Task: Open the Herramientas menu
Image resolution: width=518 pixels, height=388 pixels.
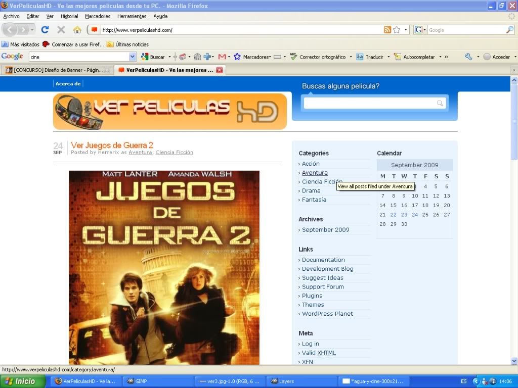Action: point(132,16)
